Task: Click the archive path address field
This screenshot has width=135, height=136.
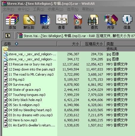Action: click(x=76, y=36)
